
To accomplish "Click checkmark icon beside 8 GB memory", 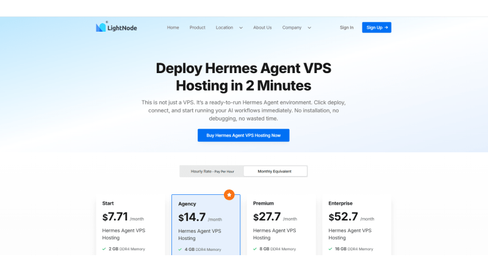I will (x=255, y=249).
